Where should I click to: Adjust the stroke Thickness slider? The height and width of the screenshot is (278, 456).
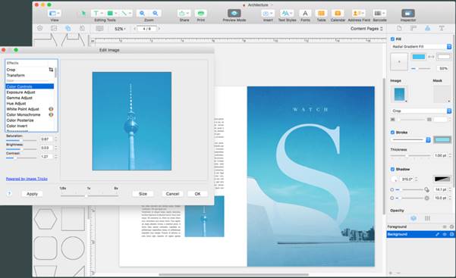[x=410, y=156]
